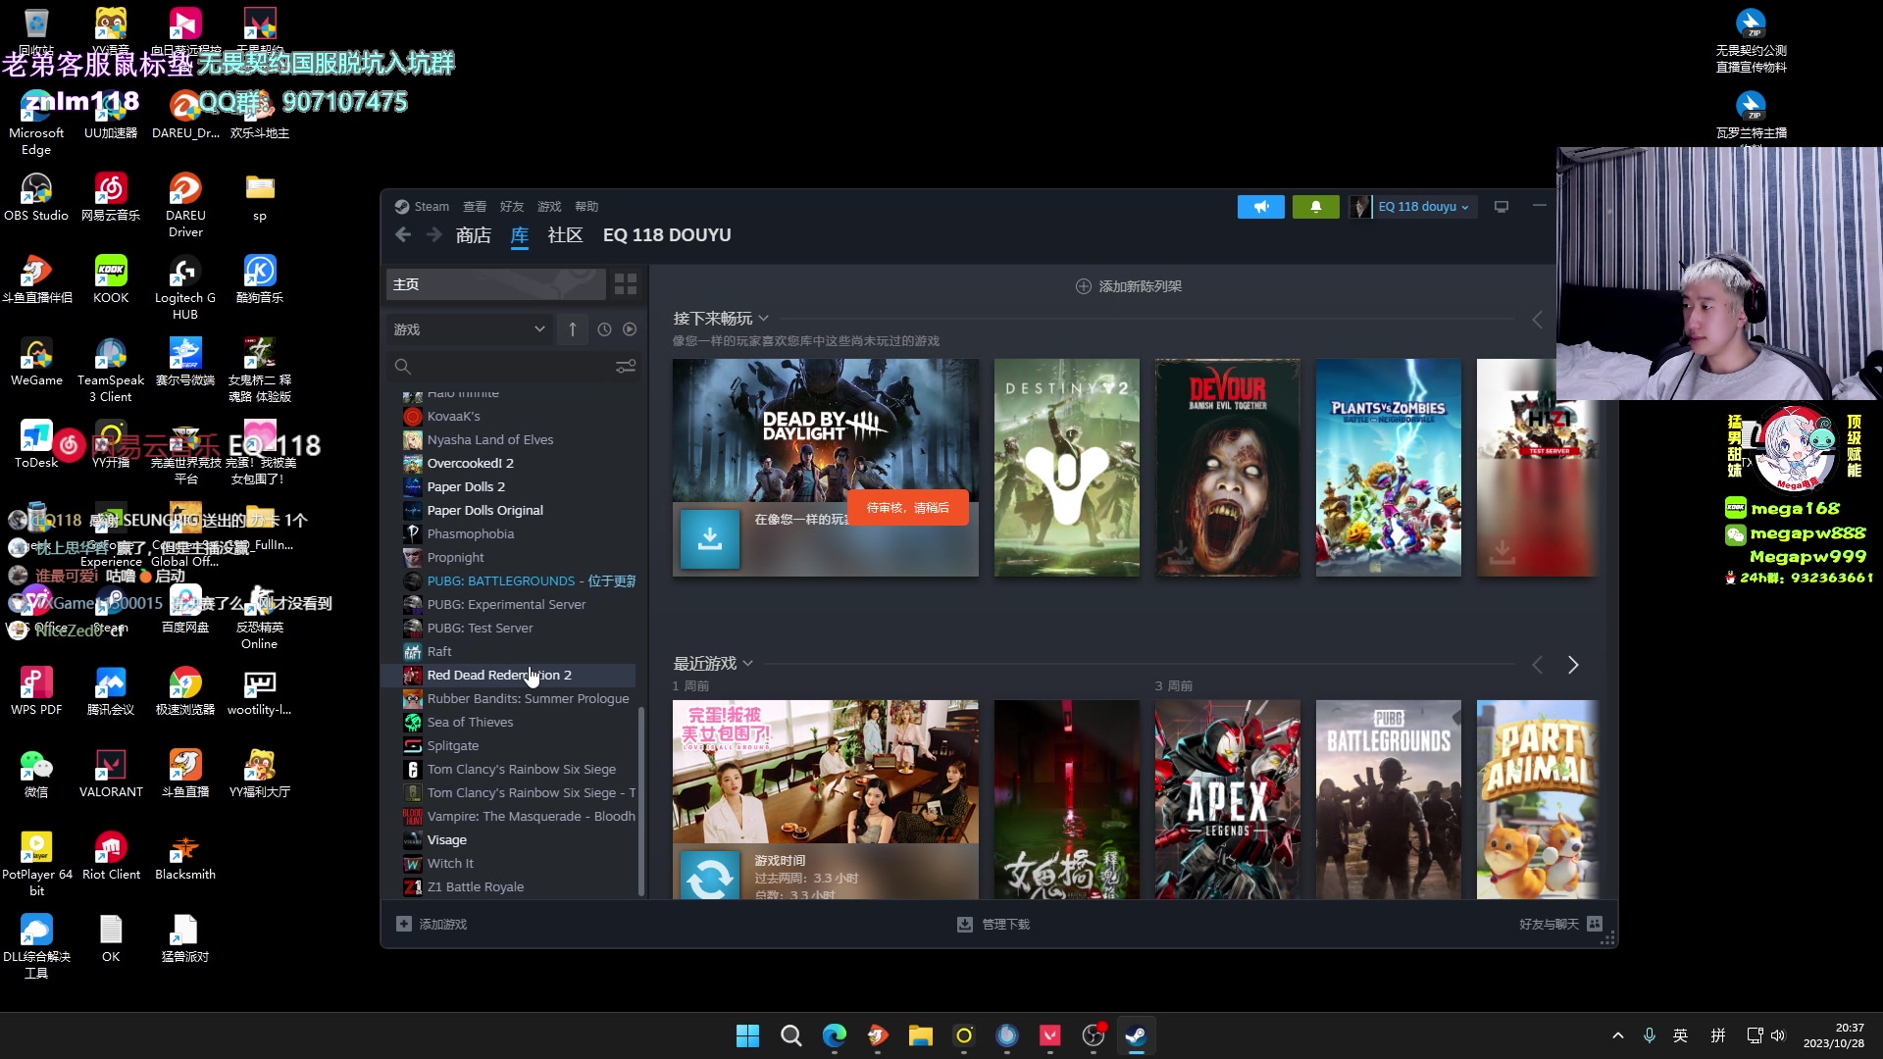Switch to the 商店 tab
Screen dimensions: 1883x1059
(x=474, y=235)
